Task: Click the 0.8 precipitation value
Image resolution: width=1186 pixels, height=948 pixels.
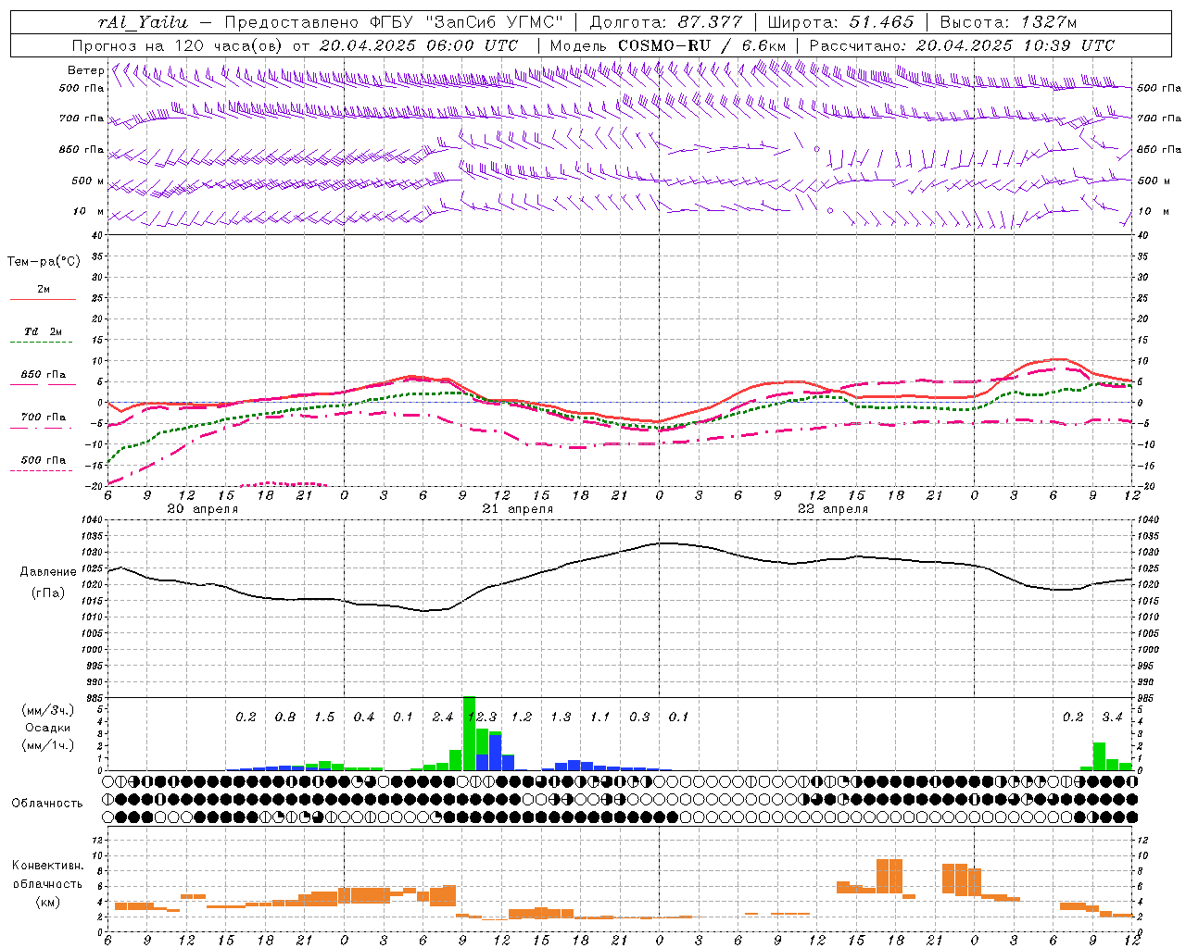Action: click(x=285, y=717)
